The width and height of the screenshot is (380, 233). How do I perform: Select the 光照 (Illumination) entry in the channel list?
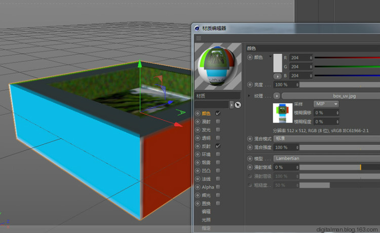(x=206, y=220)
